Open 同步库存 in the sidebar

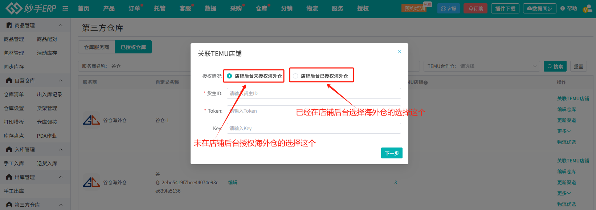tap(14, 66)
